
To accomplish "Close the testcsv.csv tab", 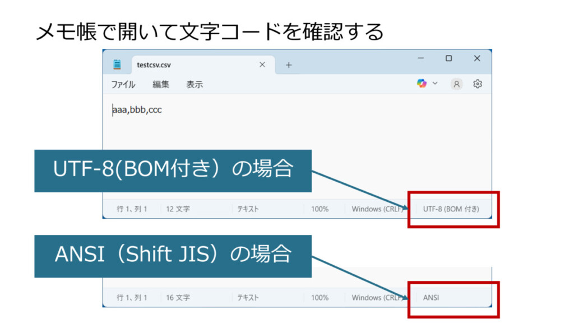I will pyautogui.click(x=262, y=64).
